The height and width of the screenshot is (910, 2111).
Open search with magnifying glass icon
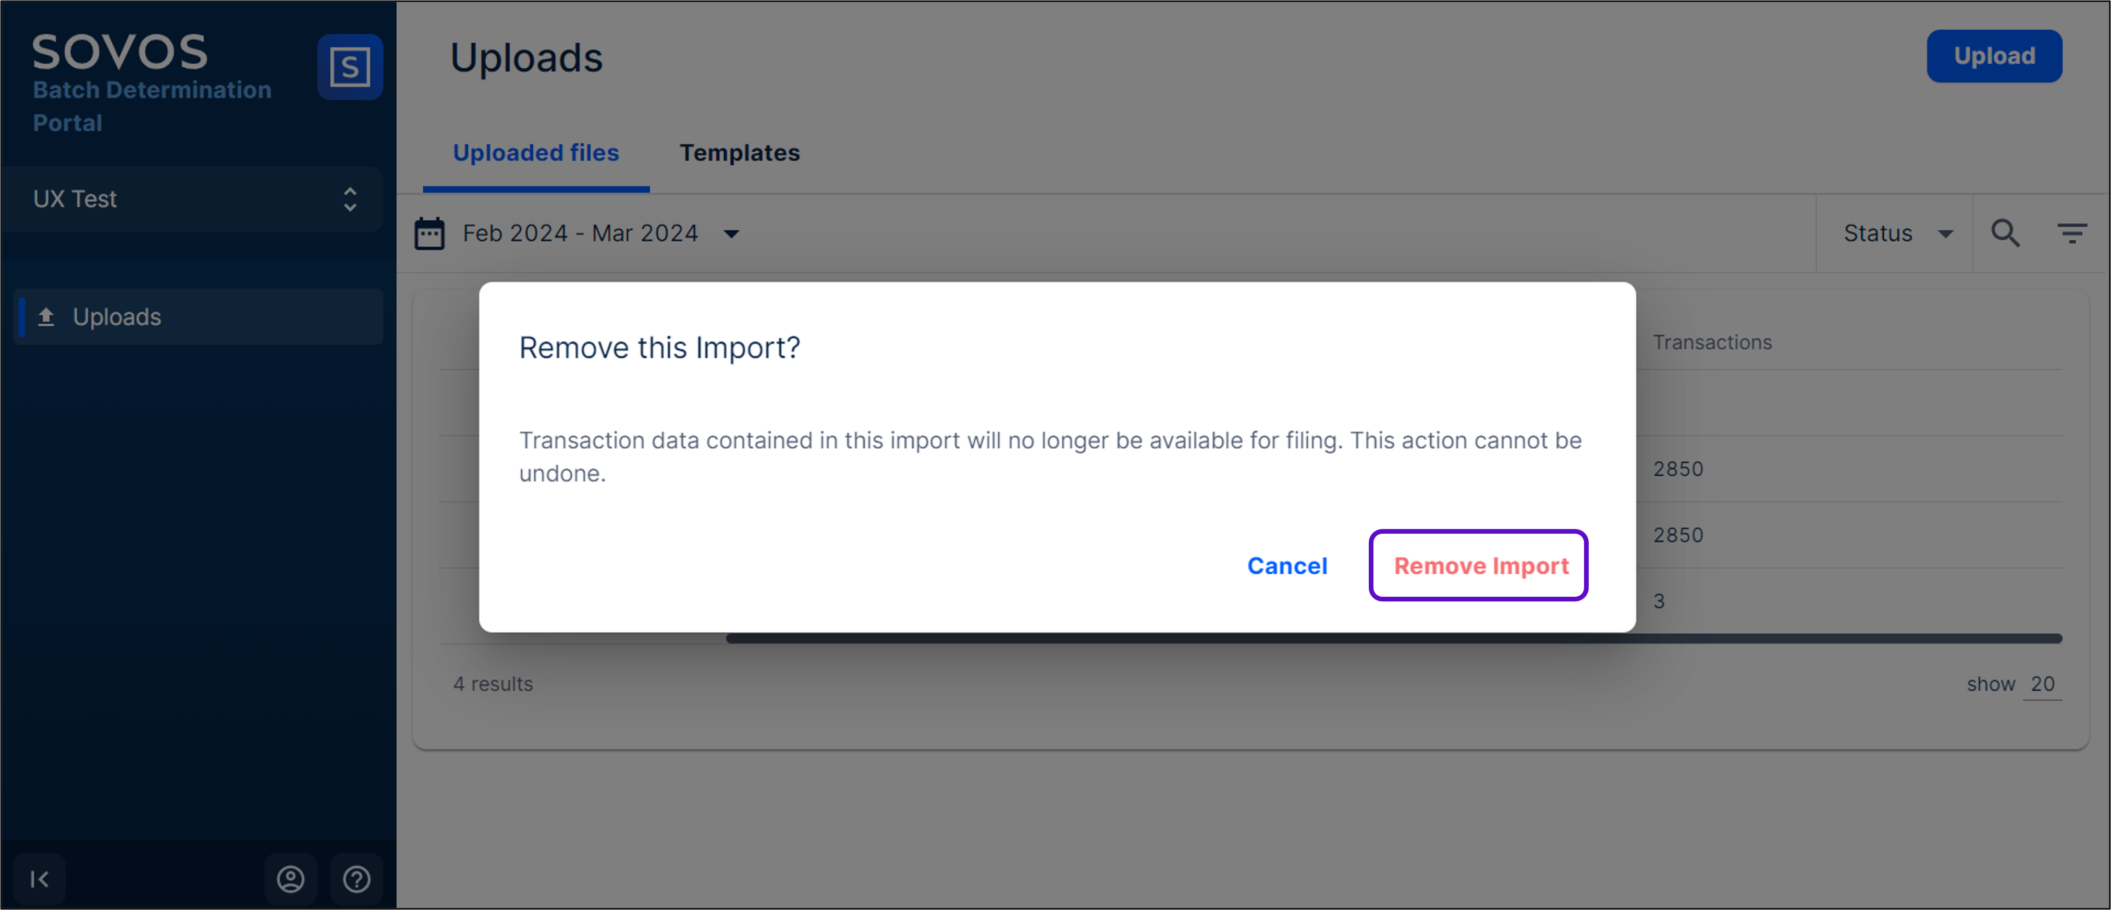[x=2005, y=233]
